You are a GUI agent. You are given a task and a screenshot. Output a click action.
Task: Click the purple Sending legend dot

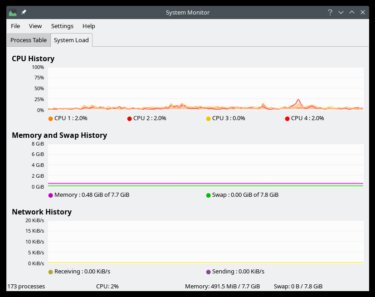pos(208,272)
